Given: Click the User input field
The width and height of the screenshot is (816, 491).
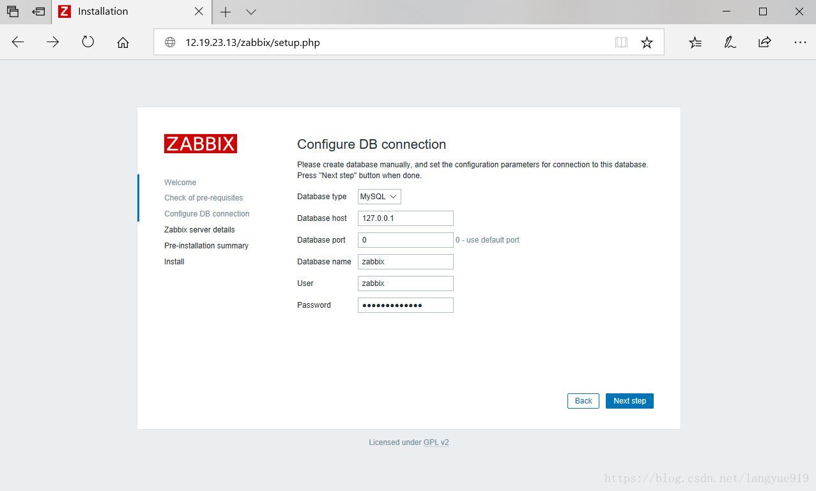Looking at the screenshot, I should pos(406,283).
